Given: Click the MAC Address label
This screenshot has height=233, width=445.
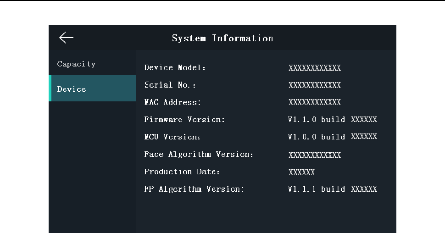Looking at the screenshot, I should tap(172, 102).
